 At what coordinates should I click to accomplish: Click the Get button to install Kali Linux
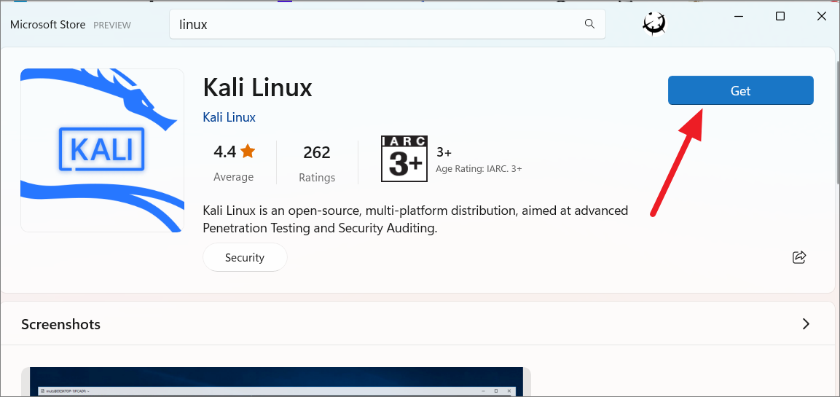740,90
